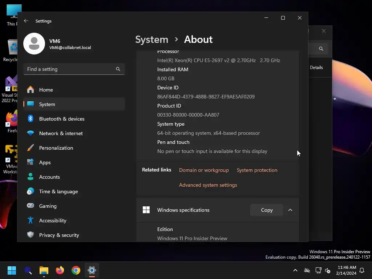372x279 pixels.
Task: Click the Windows specifications logo icon
Action: tap(146, 210)
